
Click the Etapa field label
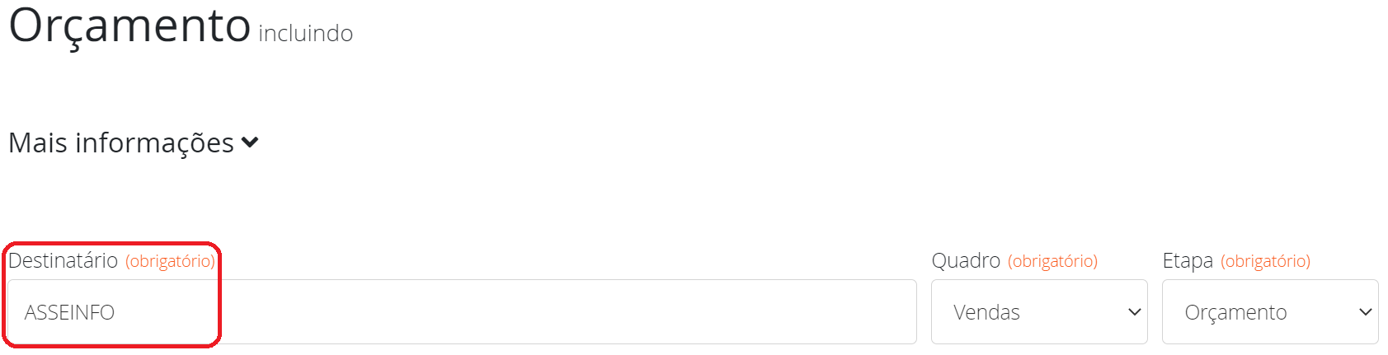(x=1187, y=261)
